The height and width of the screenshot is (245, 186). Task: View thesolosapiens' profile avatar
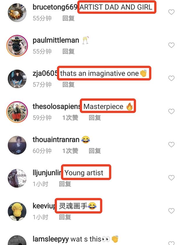coord(17,112)
